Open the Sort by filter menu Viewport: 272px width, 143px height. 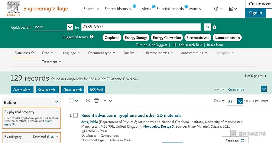(131, 53)
